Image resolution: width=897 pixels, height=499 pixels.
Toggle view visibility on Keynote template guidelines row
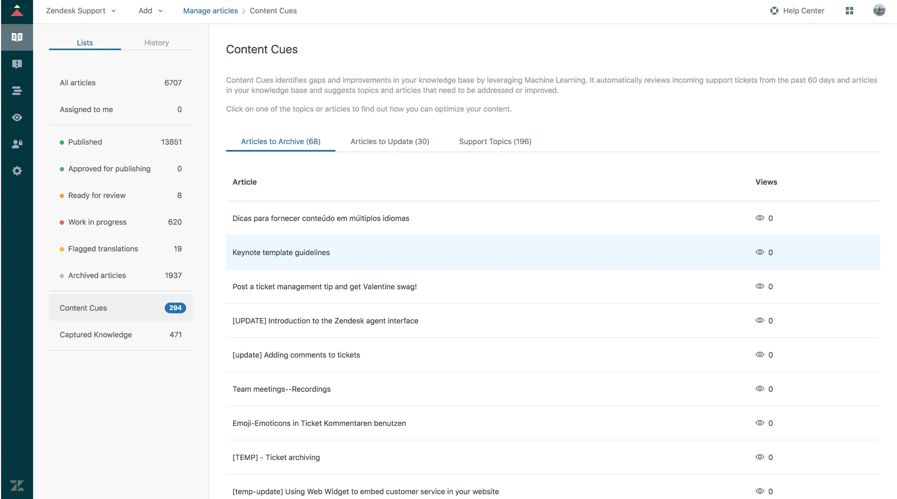click(760, 252)
